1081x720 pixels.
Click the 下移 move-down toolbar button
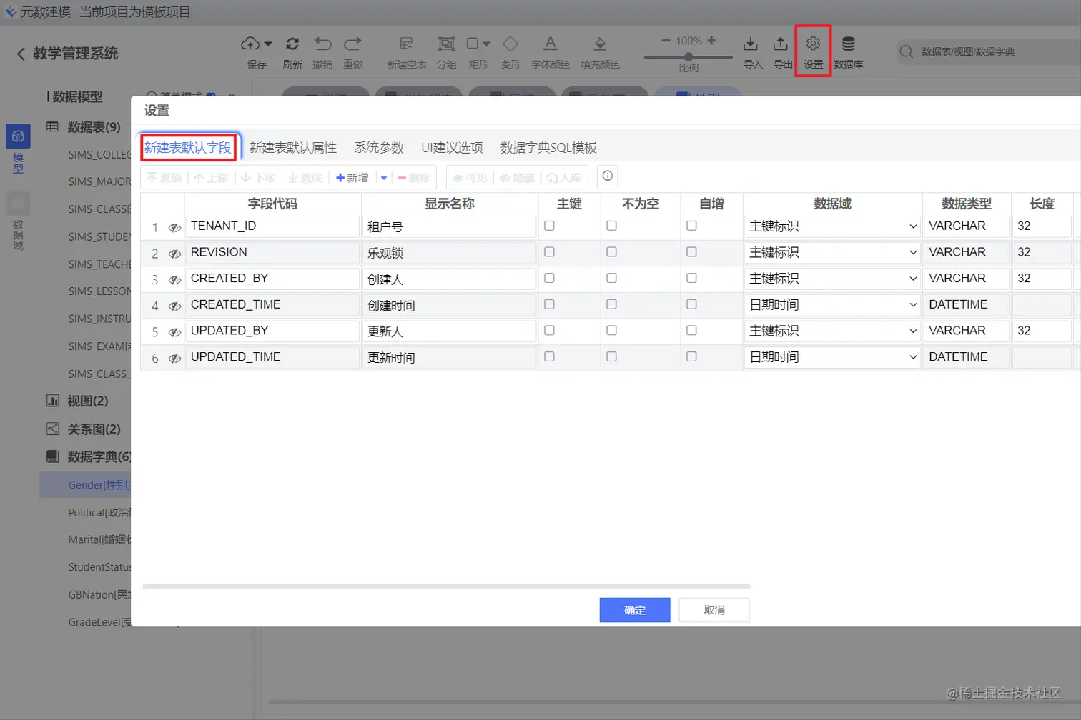258,178
